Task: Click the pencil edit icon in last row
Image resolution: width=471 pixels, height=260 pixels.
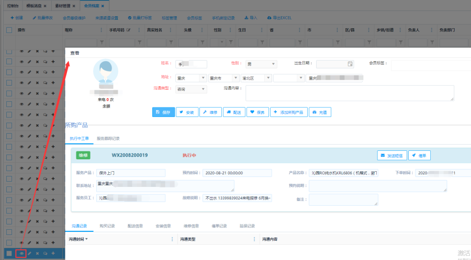Action: (29, 253)
